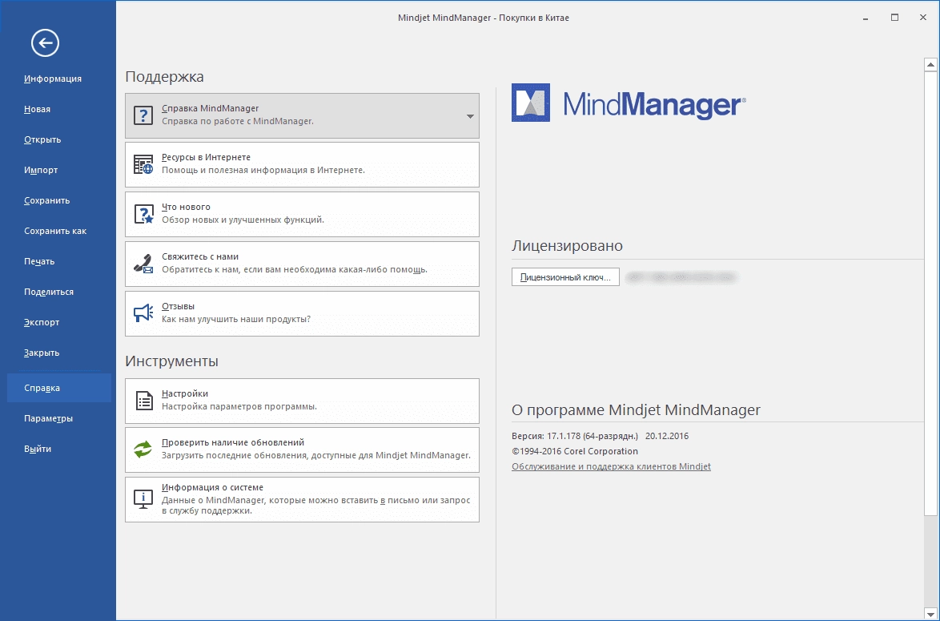This screenshot has width=940, height=621.
Task: Click the green refresh arrows update icon
Action: pos(143,449)
